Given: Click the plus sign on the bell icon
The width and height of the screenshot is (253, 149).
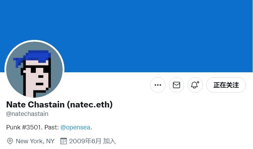Looking at the screenshot, I should pyautogui.click(x=198, y=82).
